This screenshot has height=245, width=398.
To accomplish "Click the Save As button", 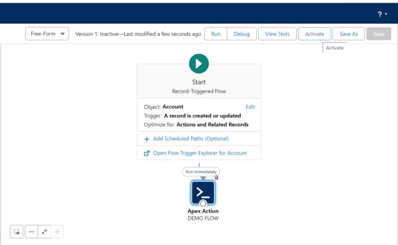I will pyautogui.click(x=348, y=34).
